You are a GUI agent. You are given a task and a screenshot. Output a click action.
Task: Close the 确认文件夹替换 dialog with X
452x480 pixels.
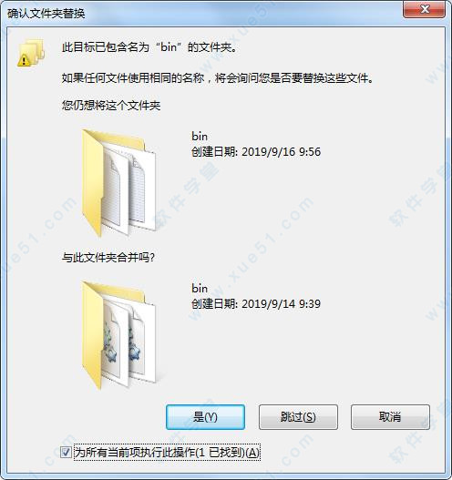pyautogui.click(x=424, y=9)
